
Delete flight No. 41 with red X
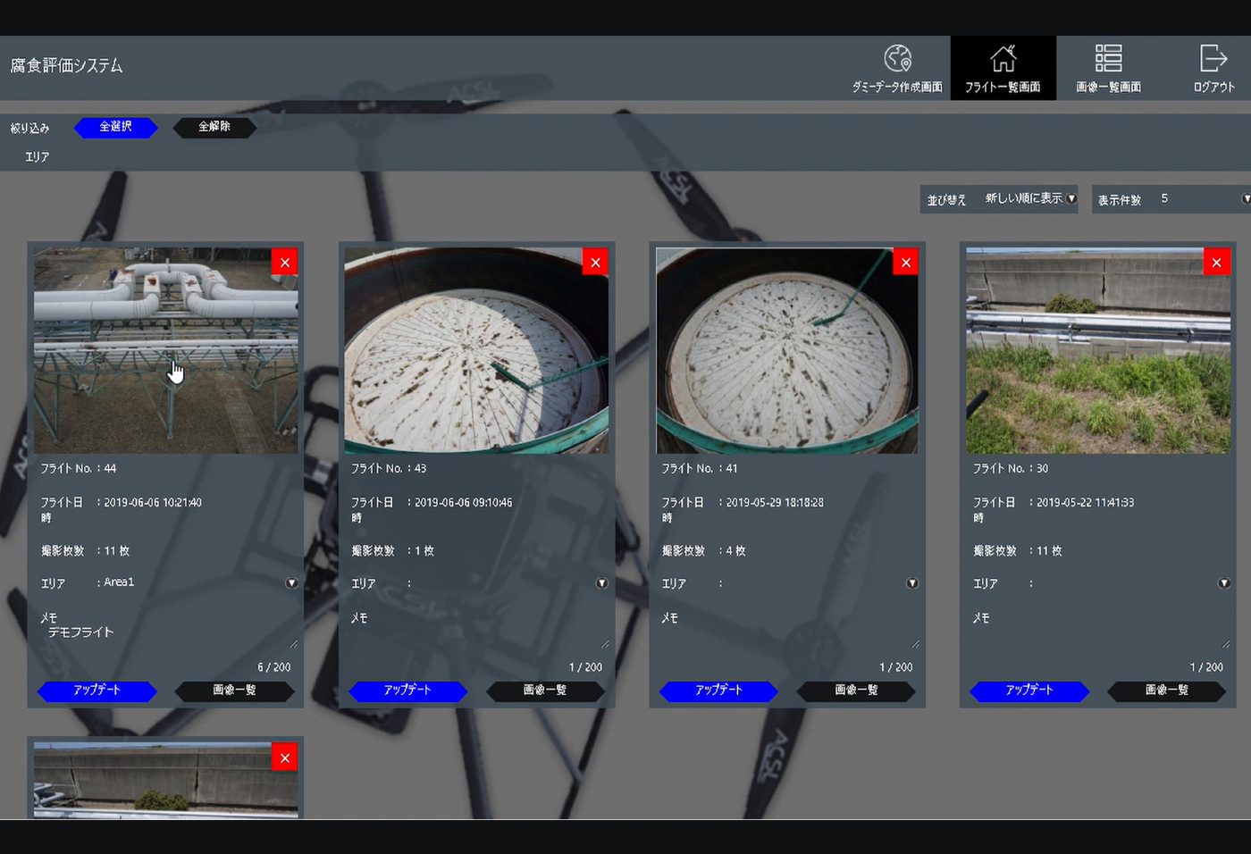906,263
